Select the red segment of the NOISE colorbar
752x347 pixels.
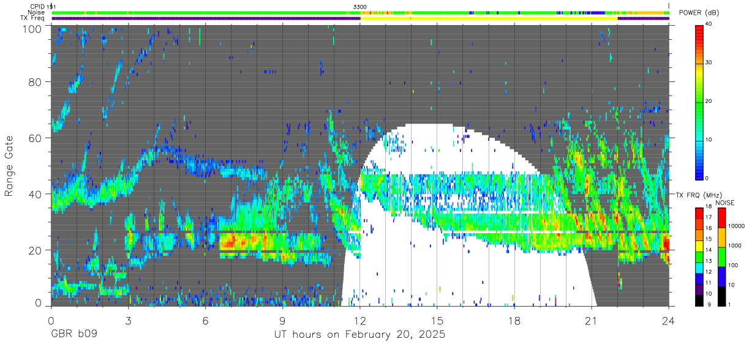coord(722,218)
